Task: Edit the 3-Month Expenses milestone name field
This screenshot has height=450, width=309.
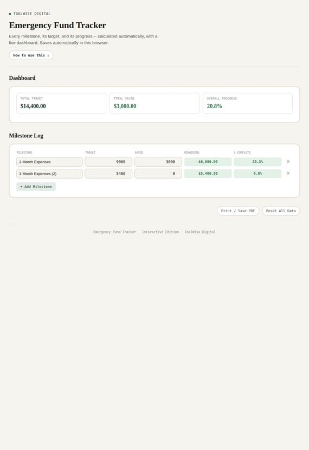Action: [x=49, y=162]
